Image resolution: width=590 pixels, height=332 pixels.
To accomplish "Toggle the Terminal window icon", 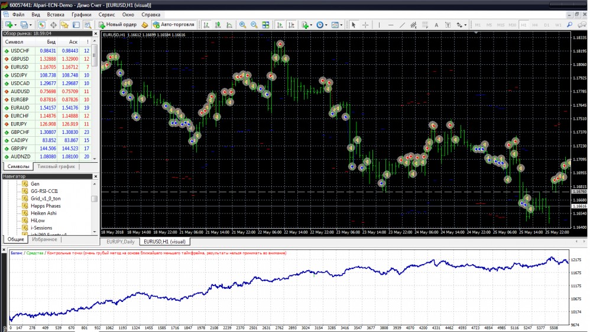I will [76, 25].
